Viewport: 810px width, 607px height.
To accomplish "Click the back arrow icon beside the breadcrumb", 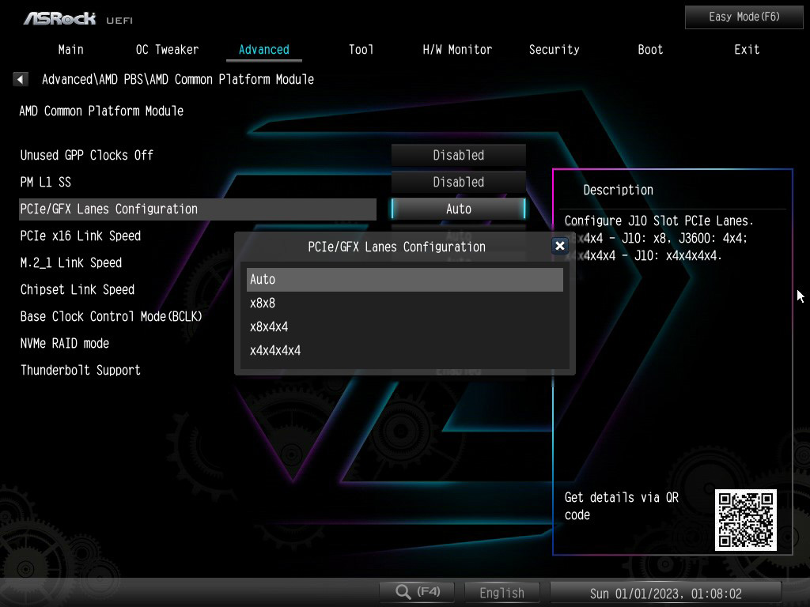I will [20, 79].
